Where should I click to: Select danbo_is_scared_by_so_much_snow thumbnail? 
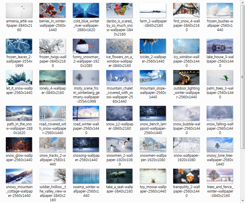tap(119, 10)
